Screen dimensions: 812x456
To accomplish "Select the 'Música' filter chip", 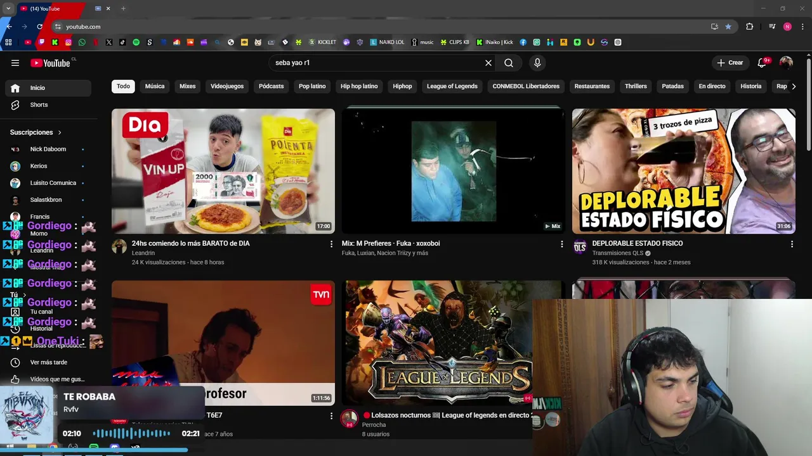I will (155, 86).
